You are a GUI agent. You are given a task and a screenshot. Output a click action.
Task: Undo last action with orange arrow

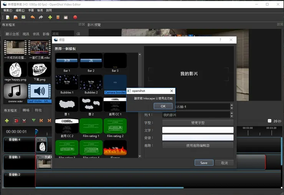[33, 17]
